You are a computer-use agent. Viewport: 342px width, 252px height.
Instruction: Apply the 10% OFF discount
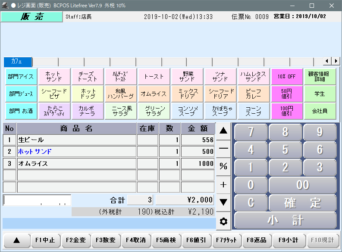286,77
